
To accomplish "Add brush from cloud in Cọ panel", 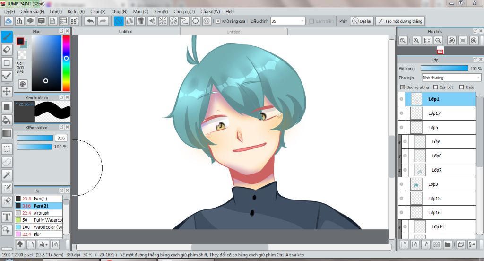I will pos(20,244).
